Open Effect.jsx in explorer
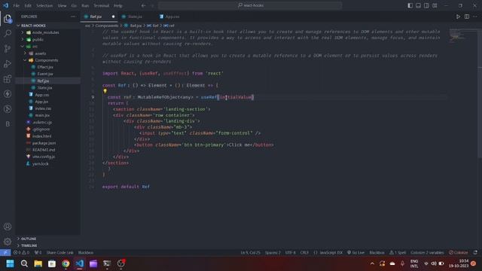482x271 pixels. click(x=45, y=67)
